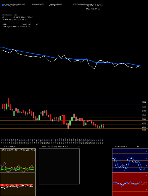Click the empty Intra Day Trading Price chart box

pos(59,166)
